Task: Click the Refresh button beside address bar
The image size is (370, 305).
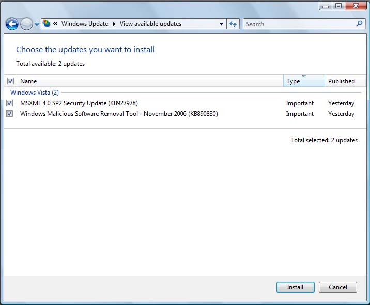Action: pos(233,24)
